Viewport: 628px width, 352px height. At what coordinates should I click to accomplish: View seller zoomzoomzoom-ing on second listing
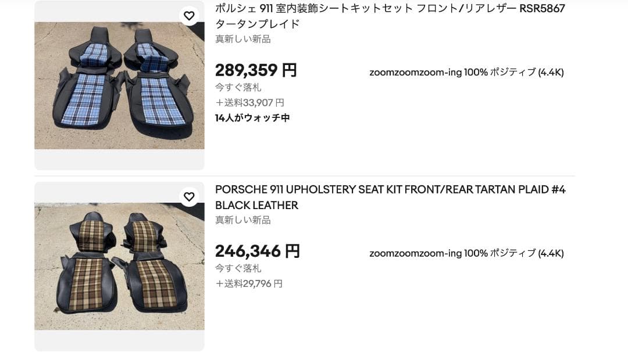point(415,253)
